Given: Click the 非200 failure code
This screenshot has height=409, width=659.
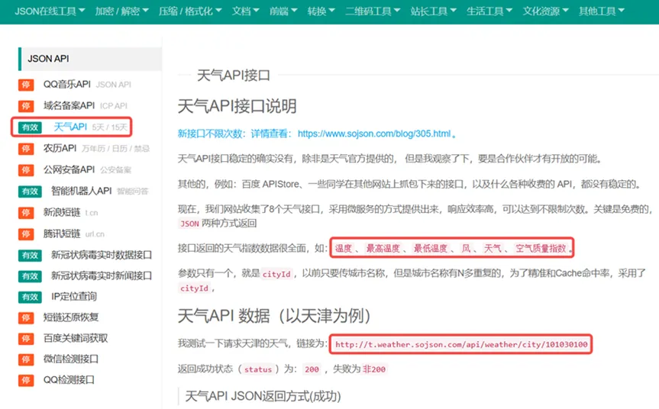Looking at the screenshot, I should [374, 369].
